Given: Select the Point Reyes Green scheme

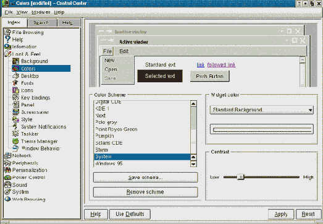Looking at the screenshot, I should pyautogui.click(x=142, y=129).
